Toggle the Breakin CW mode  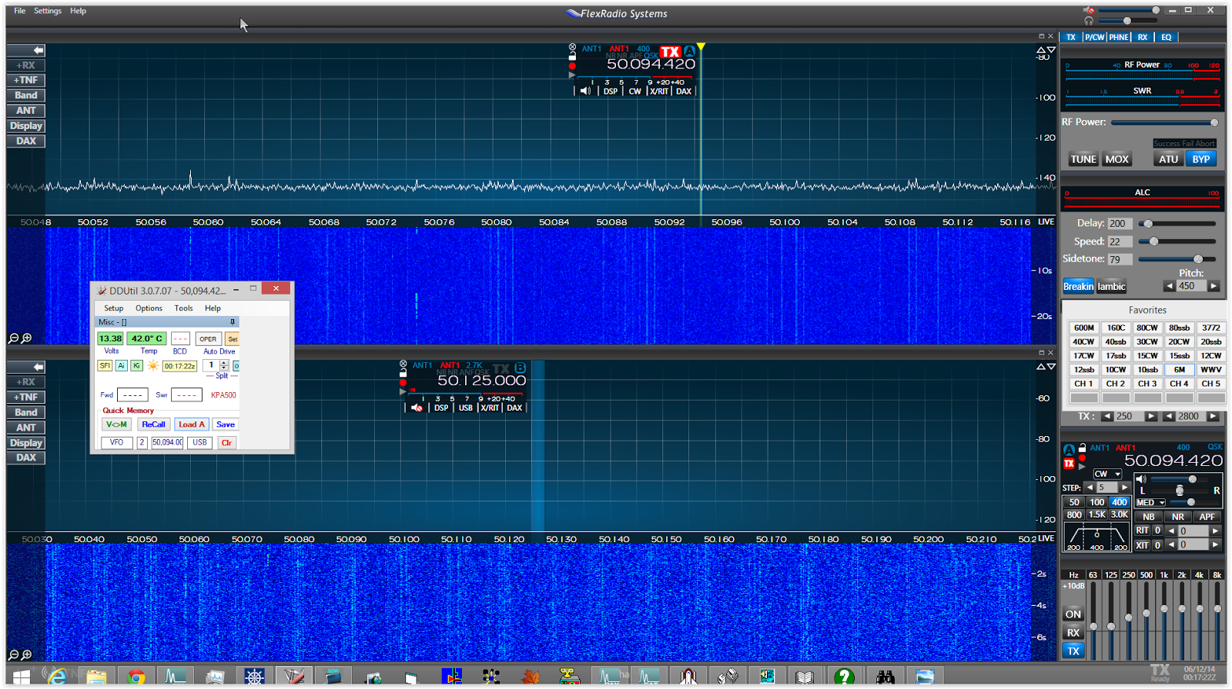coord(1078,286)
